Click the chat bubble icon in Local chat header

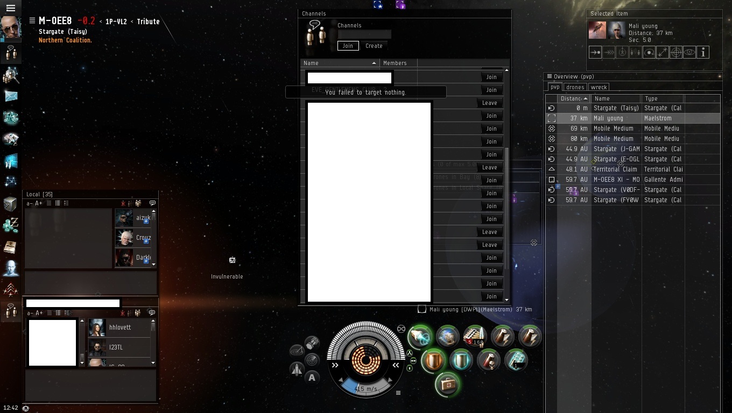pyautogui.click(x=152, y=203)
